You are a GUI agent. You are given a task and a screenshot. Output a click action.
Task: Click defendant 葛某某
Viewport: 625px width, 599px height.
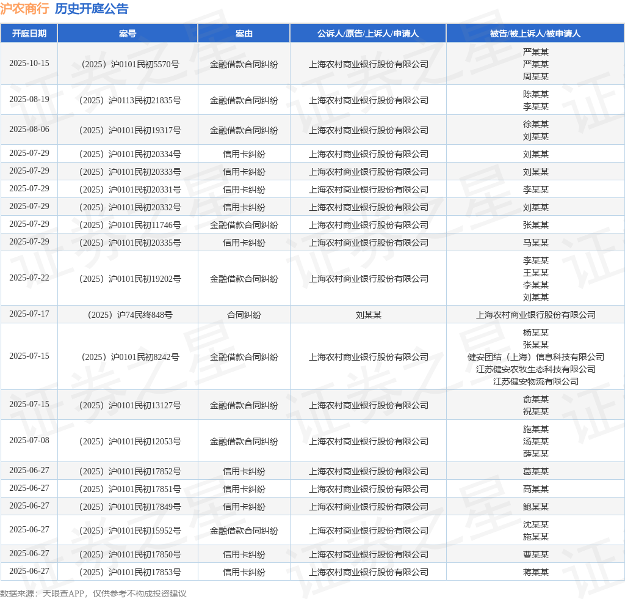[x=536, y=471]
